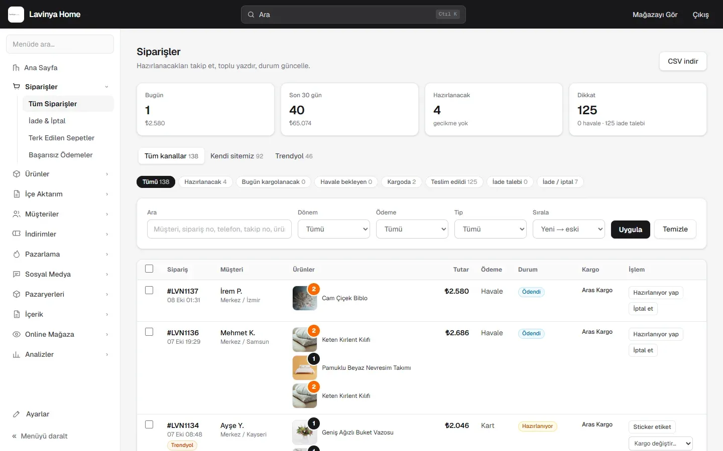Check the box for order #LVN1134
Screen dimensions: 723x451
pos(149,424)
